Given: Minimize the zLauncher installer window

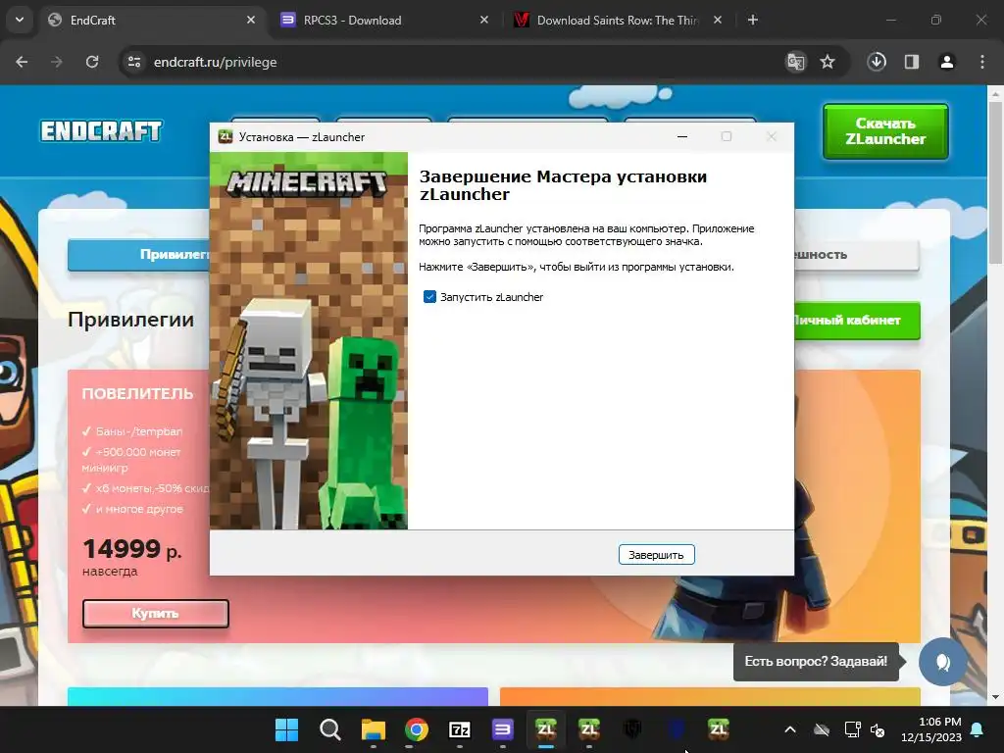Looking at the screenshot, I should pyautogui.click(x=682, y=136).
